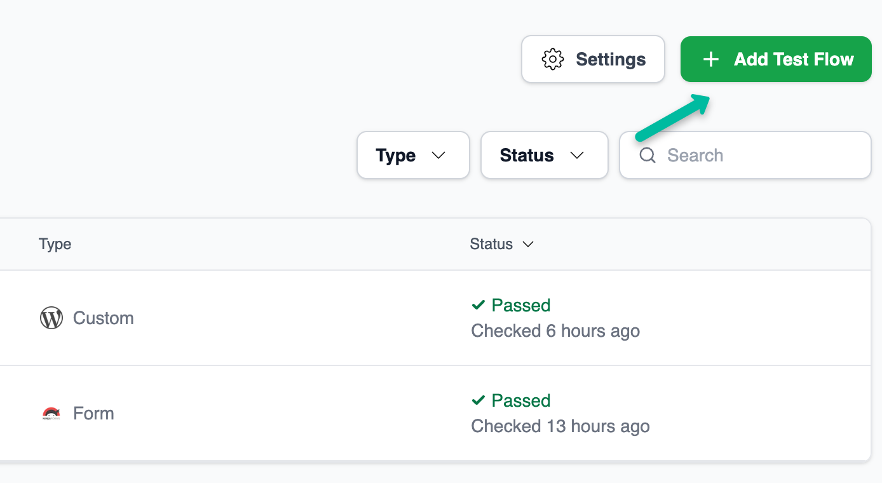The width and height of the screenshot is (882, 483).
Task: Click the Passed label in the Form row
Action: click(x=520, y=400)
